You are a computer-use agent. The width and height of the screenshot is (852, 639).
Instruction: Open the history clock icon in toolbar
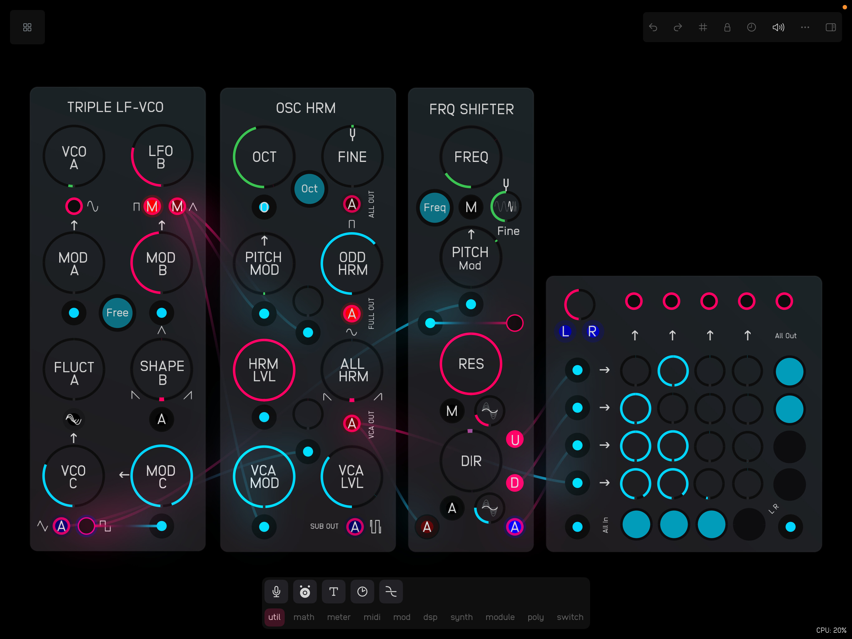[751, 27]
